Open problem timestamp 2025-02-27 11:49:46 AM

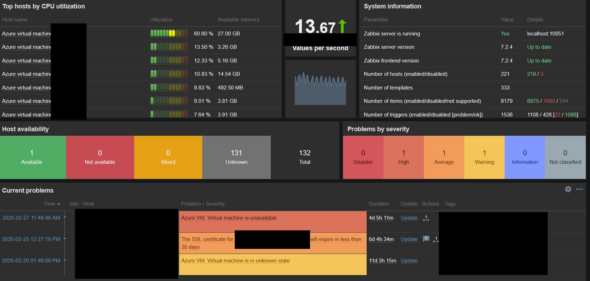coord(31,218)
